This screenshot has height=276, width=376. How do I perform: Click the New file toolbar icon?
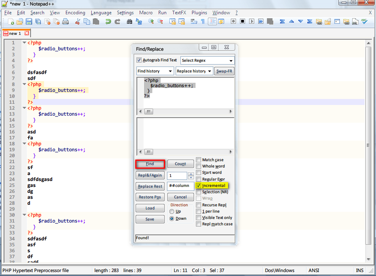(11, 21)
